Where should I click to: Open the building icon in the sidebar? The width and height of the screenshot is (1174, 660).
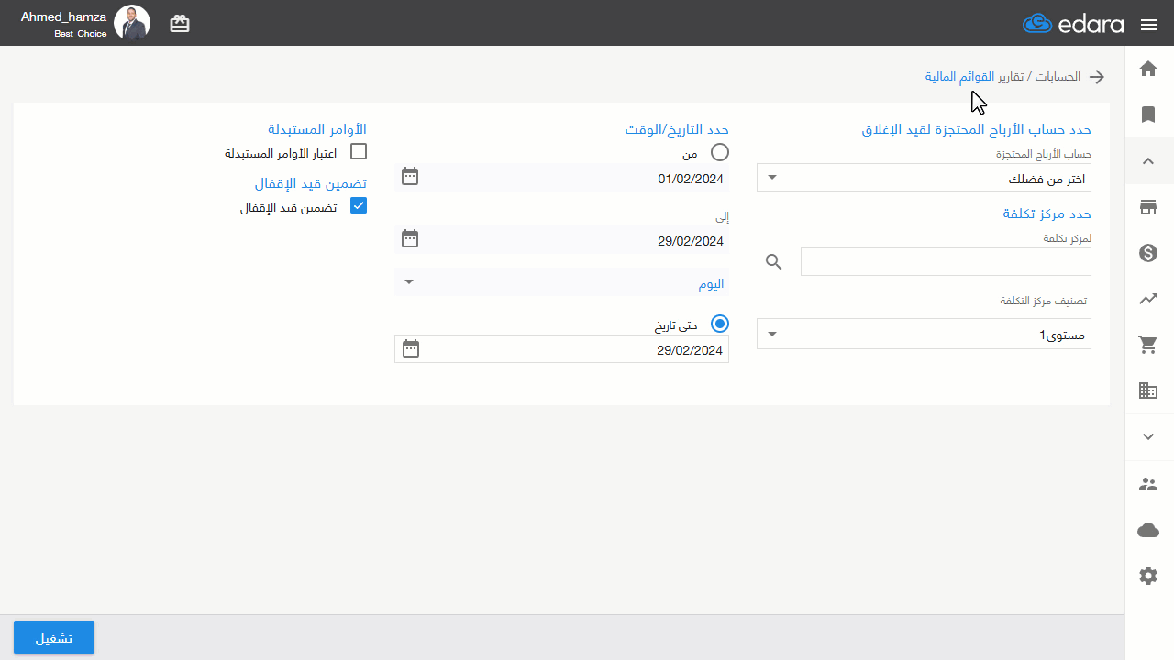tap(1148, 391)
